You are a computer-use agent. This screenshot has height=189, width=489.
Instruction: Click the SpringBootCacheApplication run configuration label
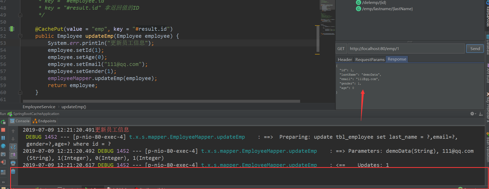36,114
